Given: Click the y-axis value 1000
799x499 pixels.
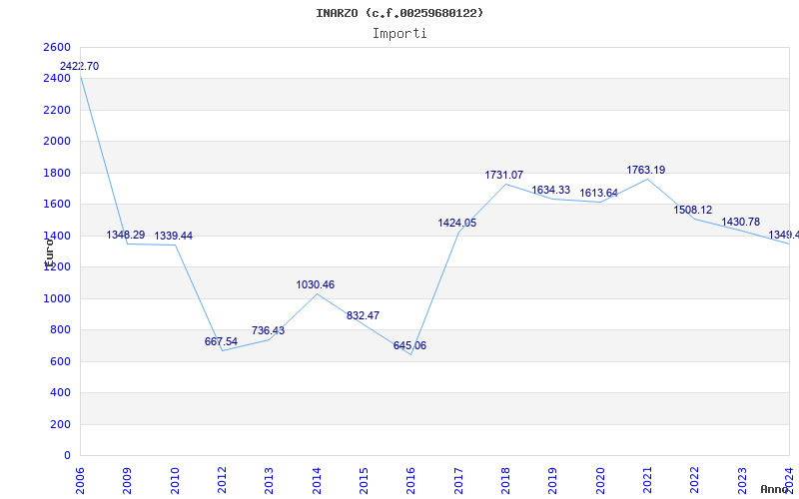Looking at the screenshot, I should click(x=57, y=298).
